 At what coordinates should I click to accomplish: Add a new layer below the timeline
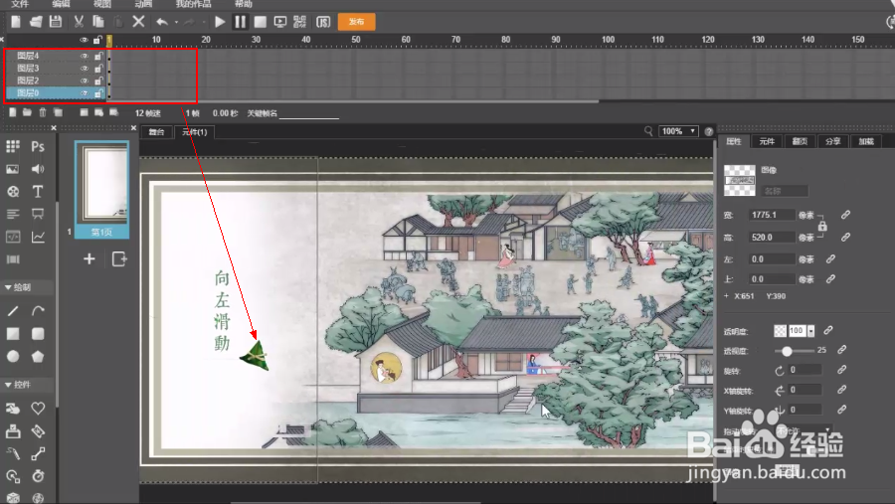pyautogui.click(x=13, y=112)
